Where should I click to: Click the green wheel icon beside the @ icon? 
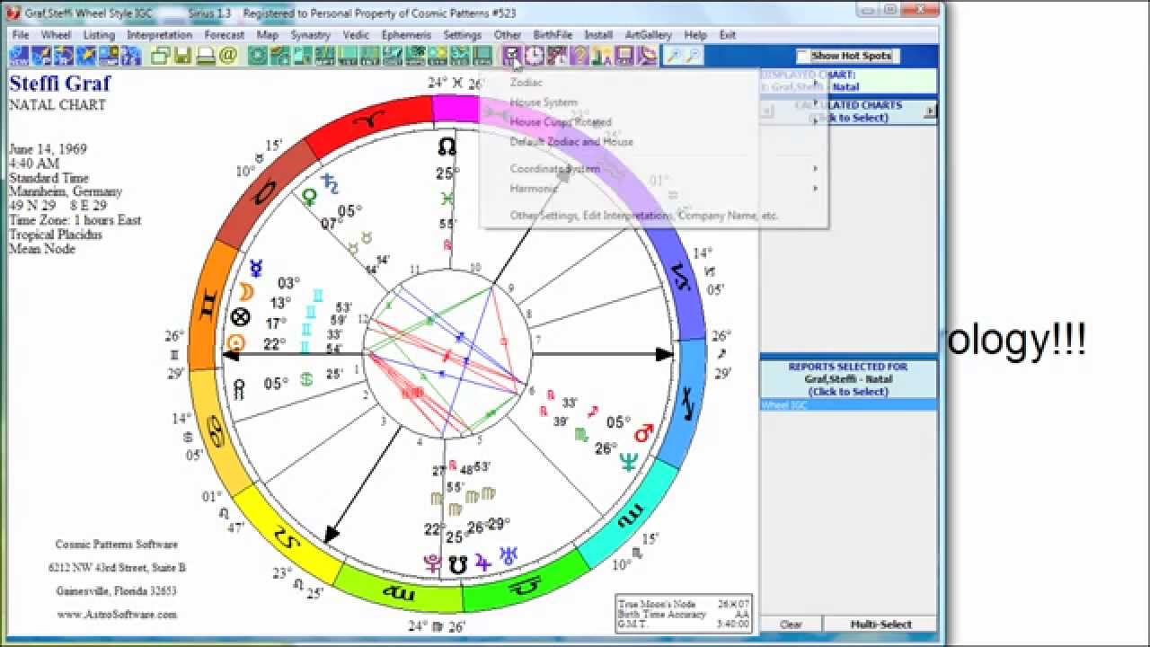pos(258,56)
